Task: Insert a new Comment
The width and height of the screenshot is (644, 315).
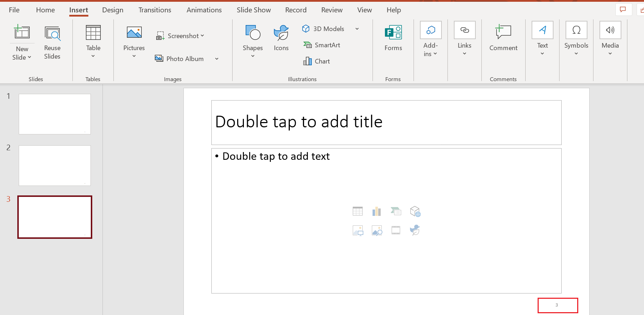Action: (x=503, y=38)
